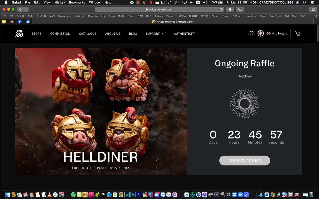Image resolution: width=319 pixels, height=199 pixels.
Task: Show more bookmarks overflow chevron
Action: pos(316,16)
